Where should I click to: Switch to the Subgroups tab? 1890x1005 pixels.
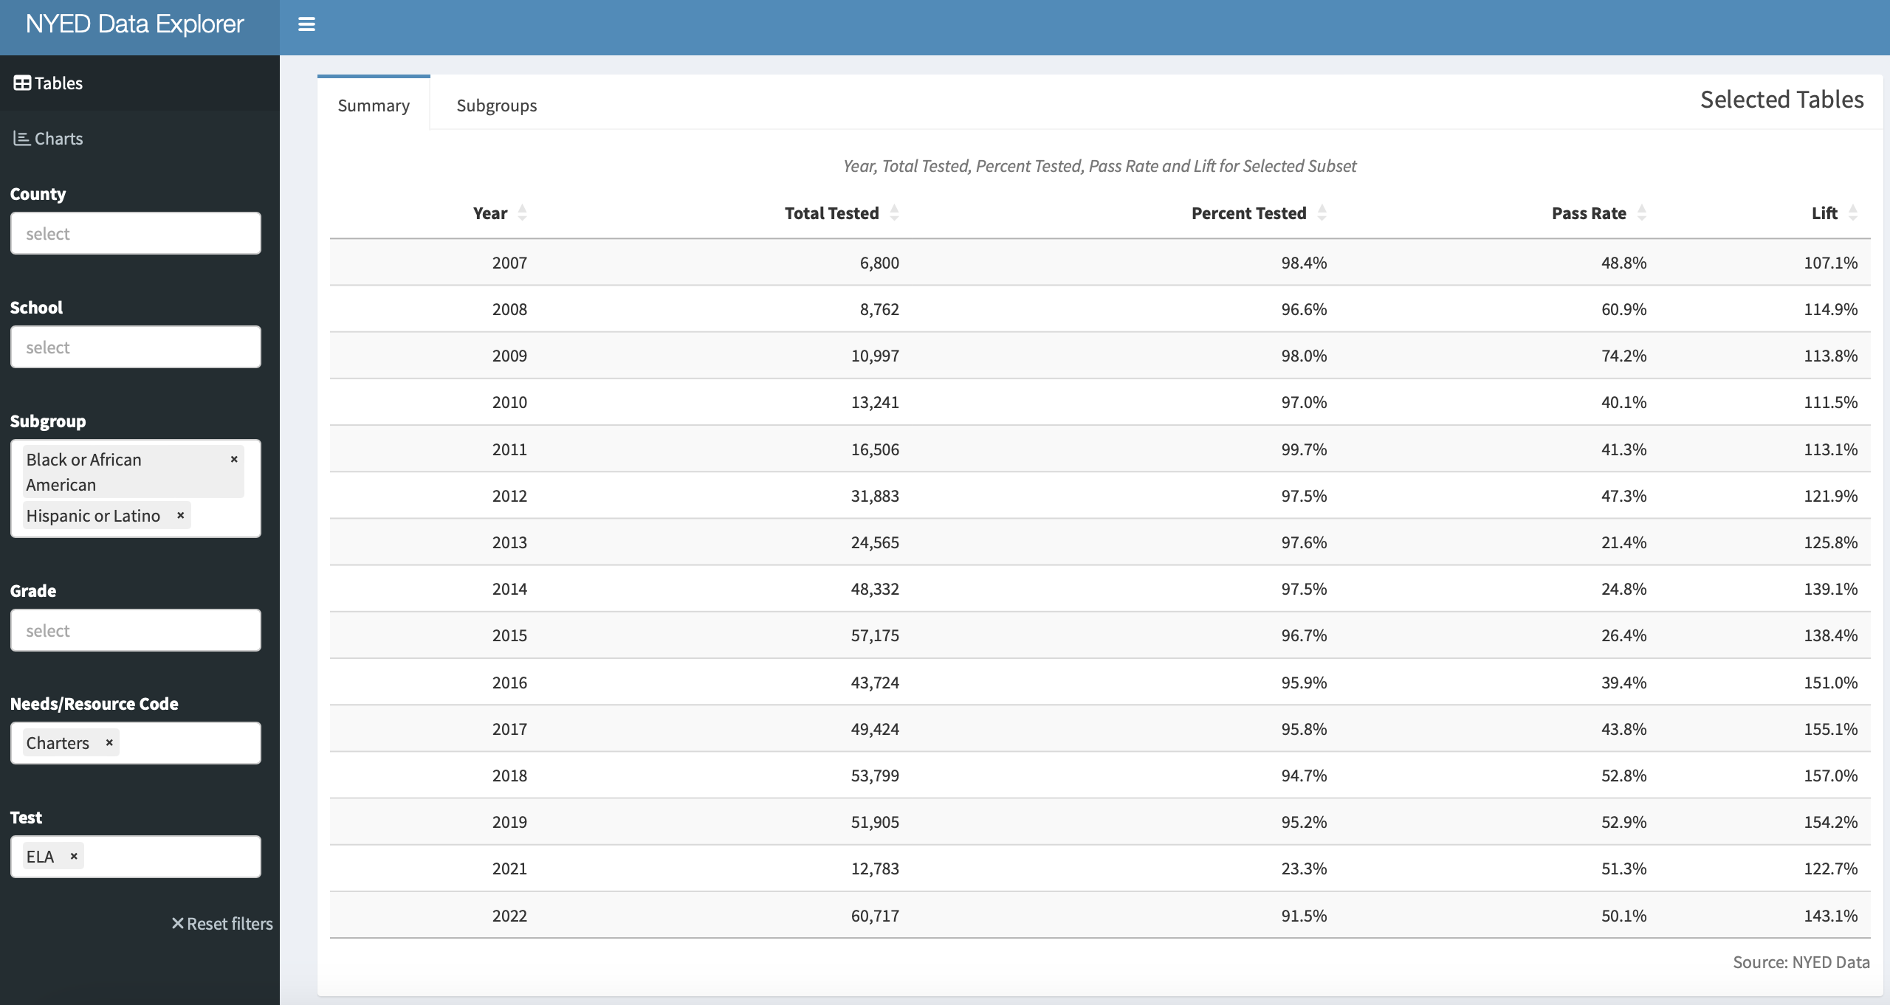[496, 105]
